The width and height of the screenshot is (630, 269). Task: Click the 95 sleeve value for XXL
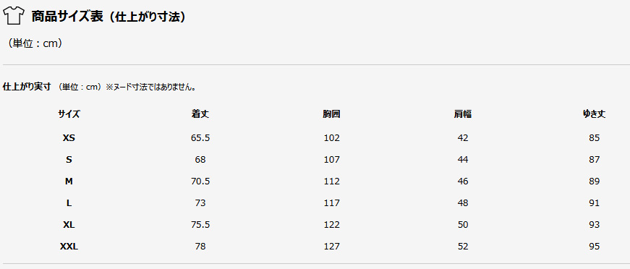(x=594, y=247)
